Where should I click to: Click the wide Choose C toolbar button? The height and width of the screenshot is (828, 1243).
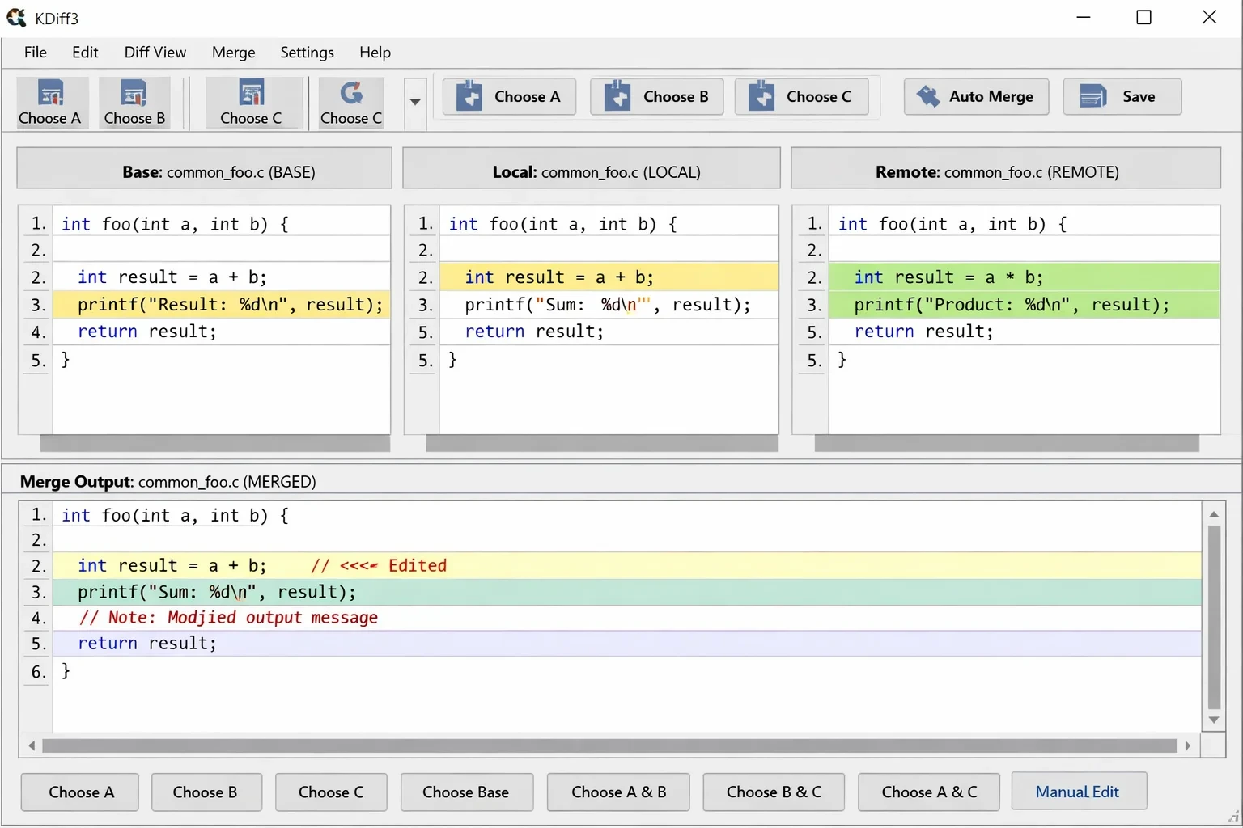(801, 97)
